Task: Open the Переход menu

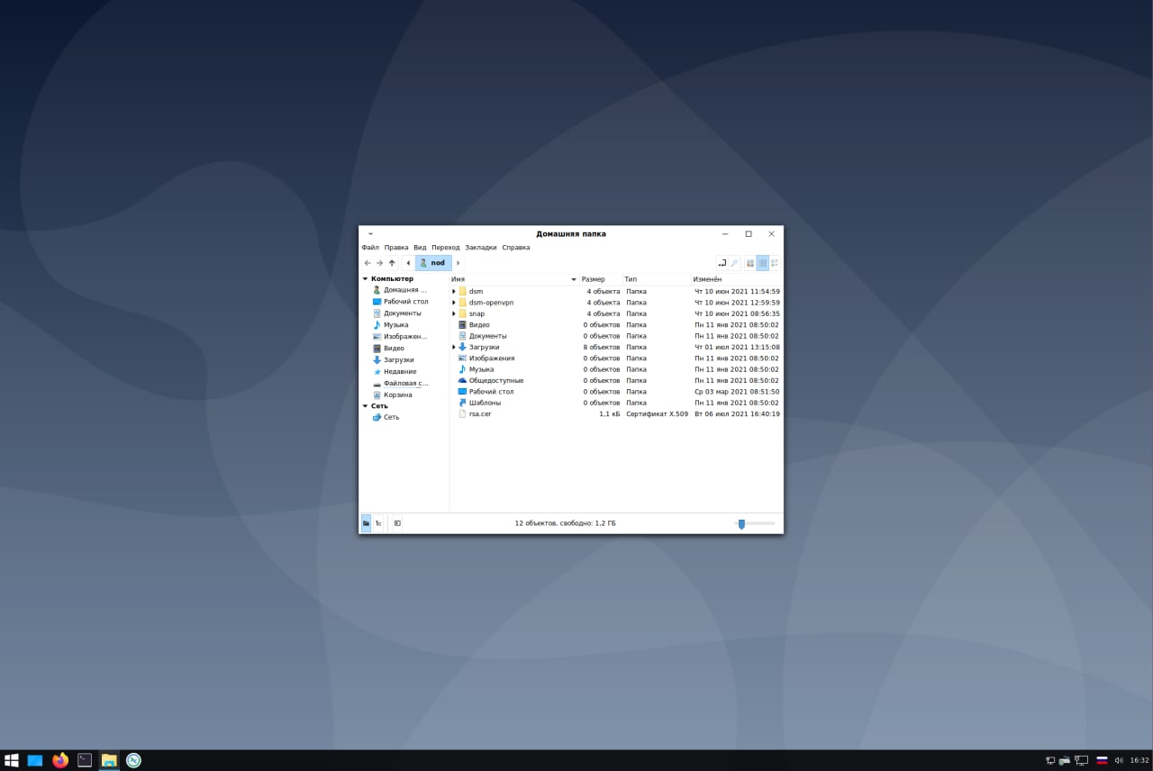Action: click(445, 247)
